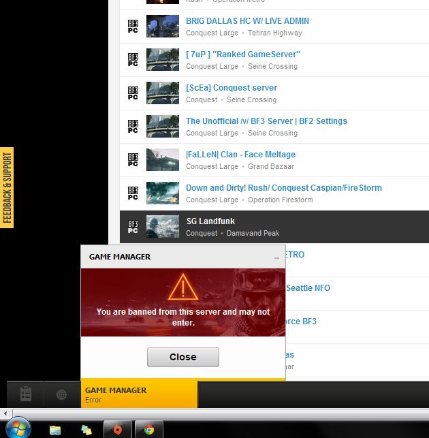
Task: Click the GAME MANAGER dialog title
Action: 120,257
